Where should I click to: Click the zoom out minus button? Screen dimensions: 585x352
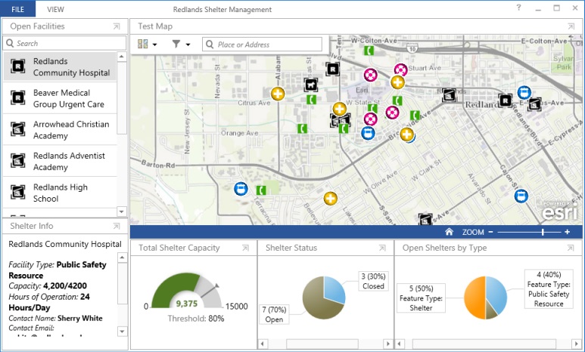click(x=490, y=232)
